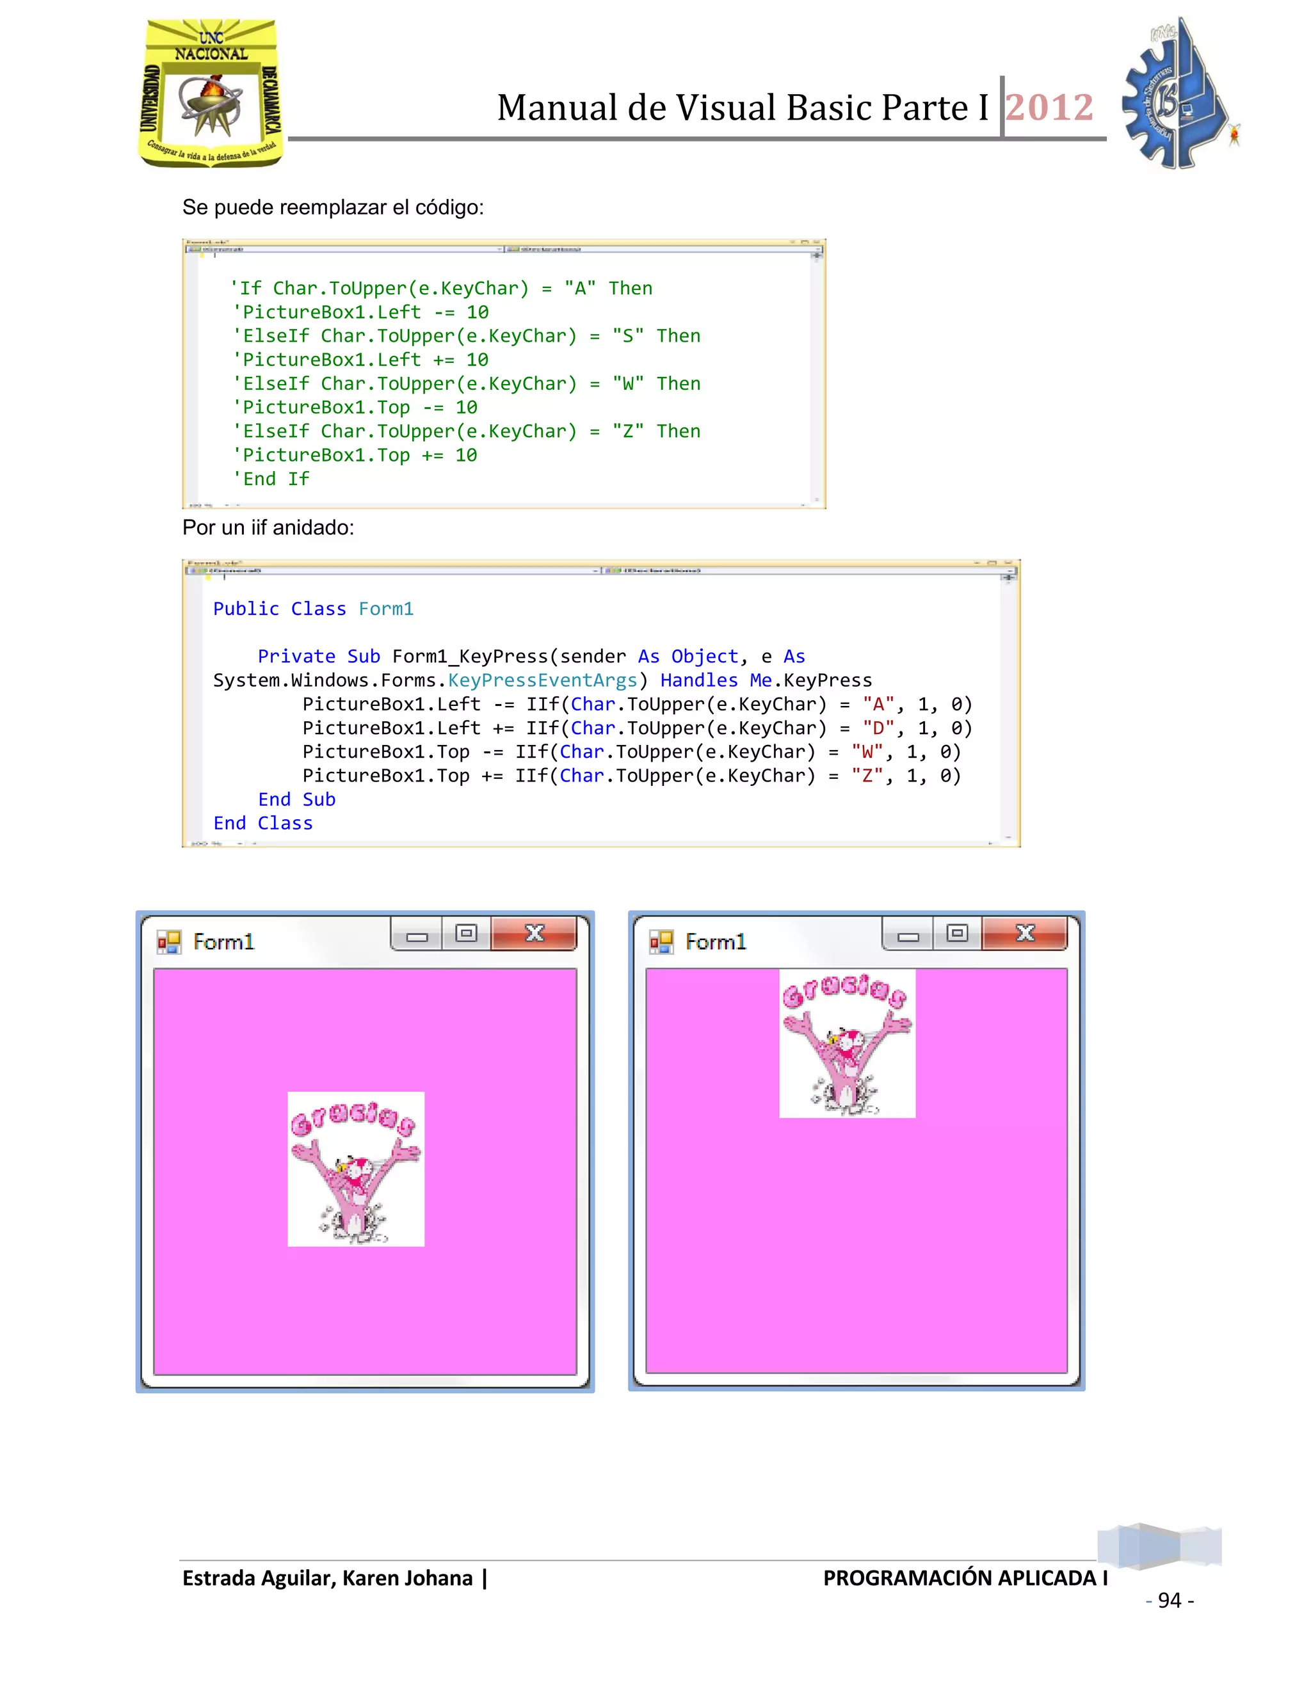Click the commented line 'PictureBox1.Top -= 10

355,408
